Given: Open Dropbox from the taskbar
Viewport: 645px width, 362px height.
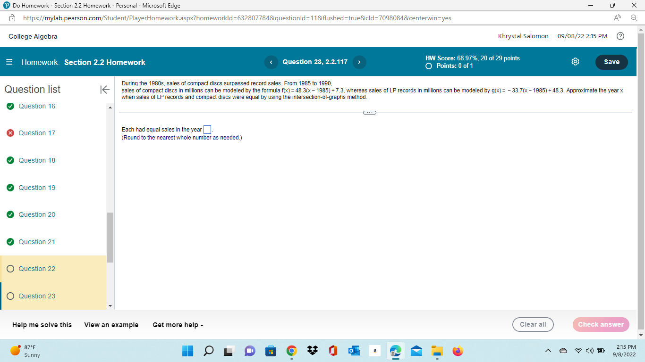Looking at the screenshot, I should click(312, 351).
